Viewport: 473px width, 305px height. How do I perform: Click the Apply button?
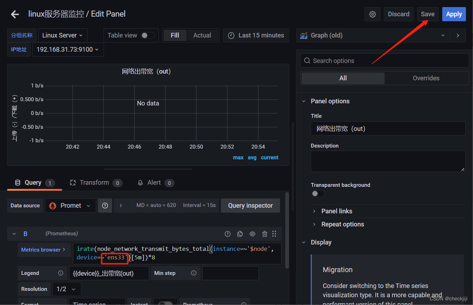coord(454,14)
